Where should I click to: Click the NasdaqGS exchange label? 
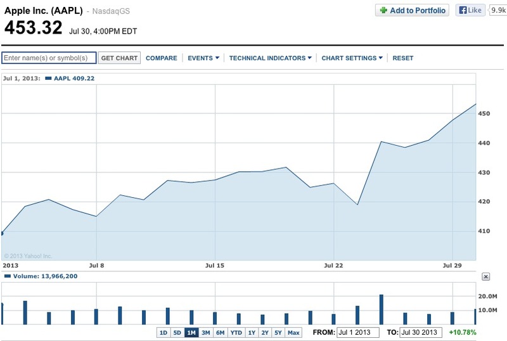111,11
